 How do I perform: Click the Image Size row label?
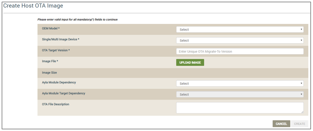pyautogui.click(x=49, y=73)
